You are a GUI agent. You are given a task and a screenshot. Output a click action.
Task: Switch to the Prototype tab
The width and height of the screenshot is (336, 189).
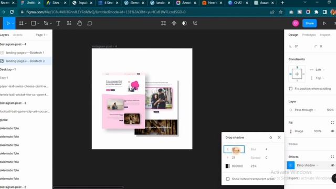click(309, 35)
